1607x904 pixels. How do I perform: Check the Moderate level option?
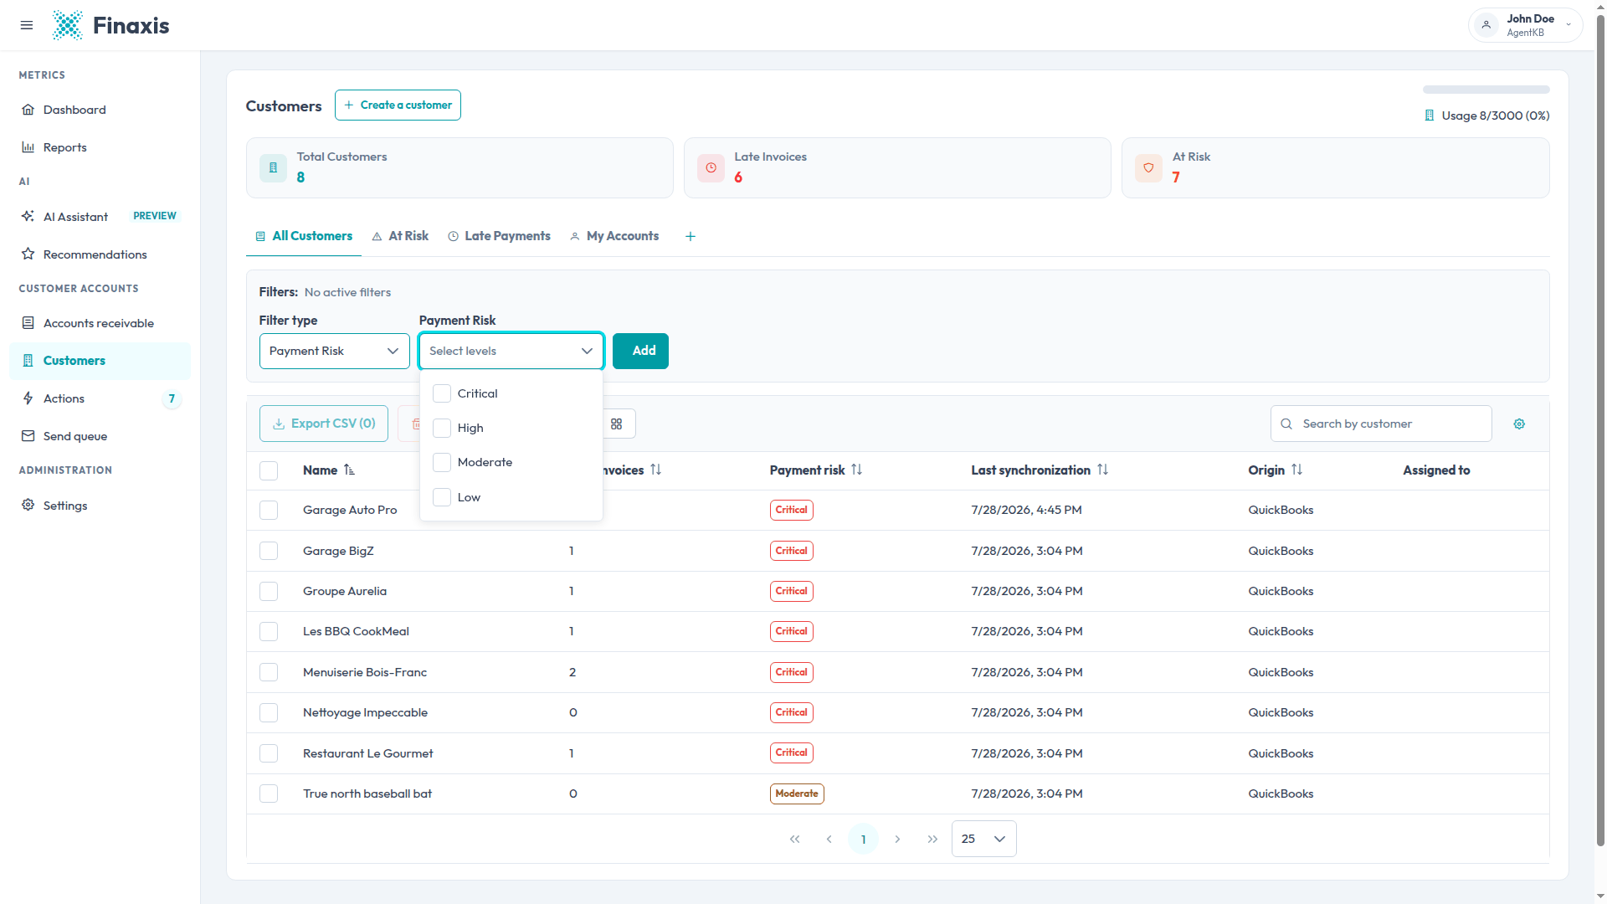click(x=442, y=462)
